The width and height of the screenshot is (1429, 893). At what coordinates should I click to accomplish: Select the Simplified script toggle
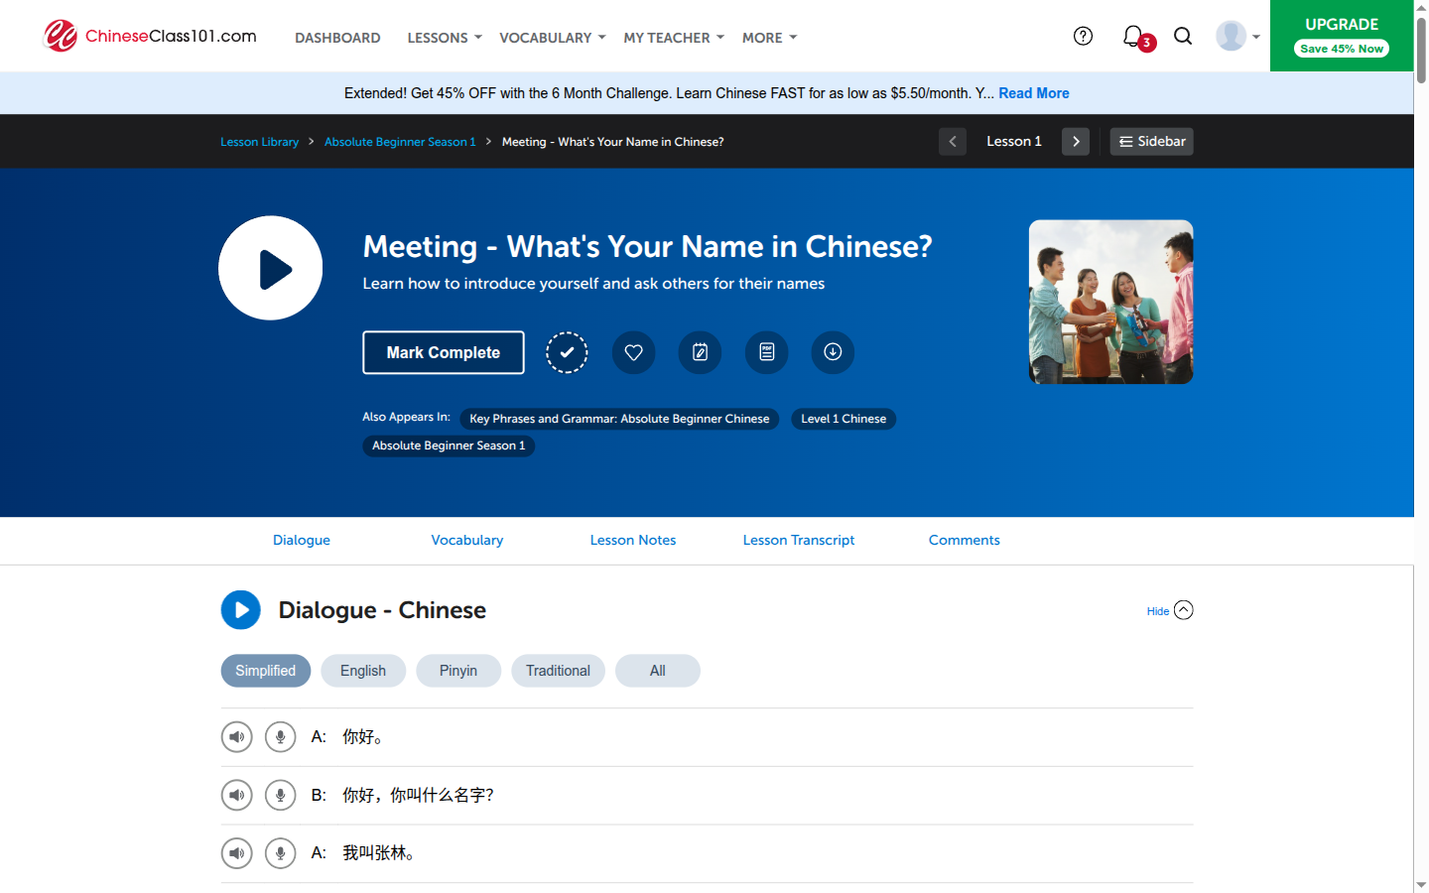coord(265,671)
